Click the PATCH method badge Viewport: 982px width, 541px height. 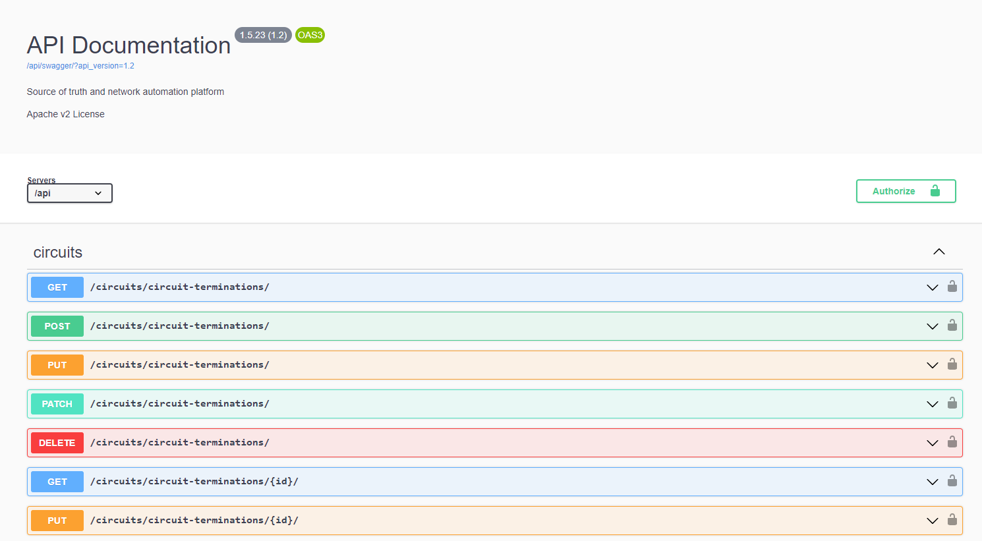tap(57, 404)
